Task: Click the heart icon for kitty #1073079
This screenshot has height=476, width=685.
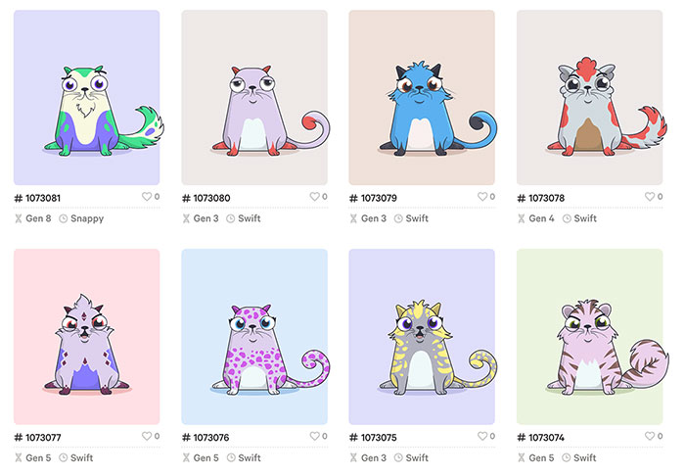Action: coord(482,197)
